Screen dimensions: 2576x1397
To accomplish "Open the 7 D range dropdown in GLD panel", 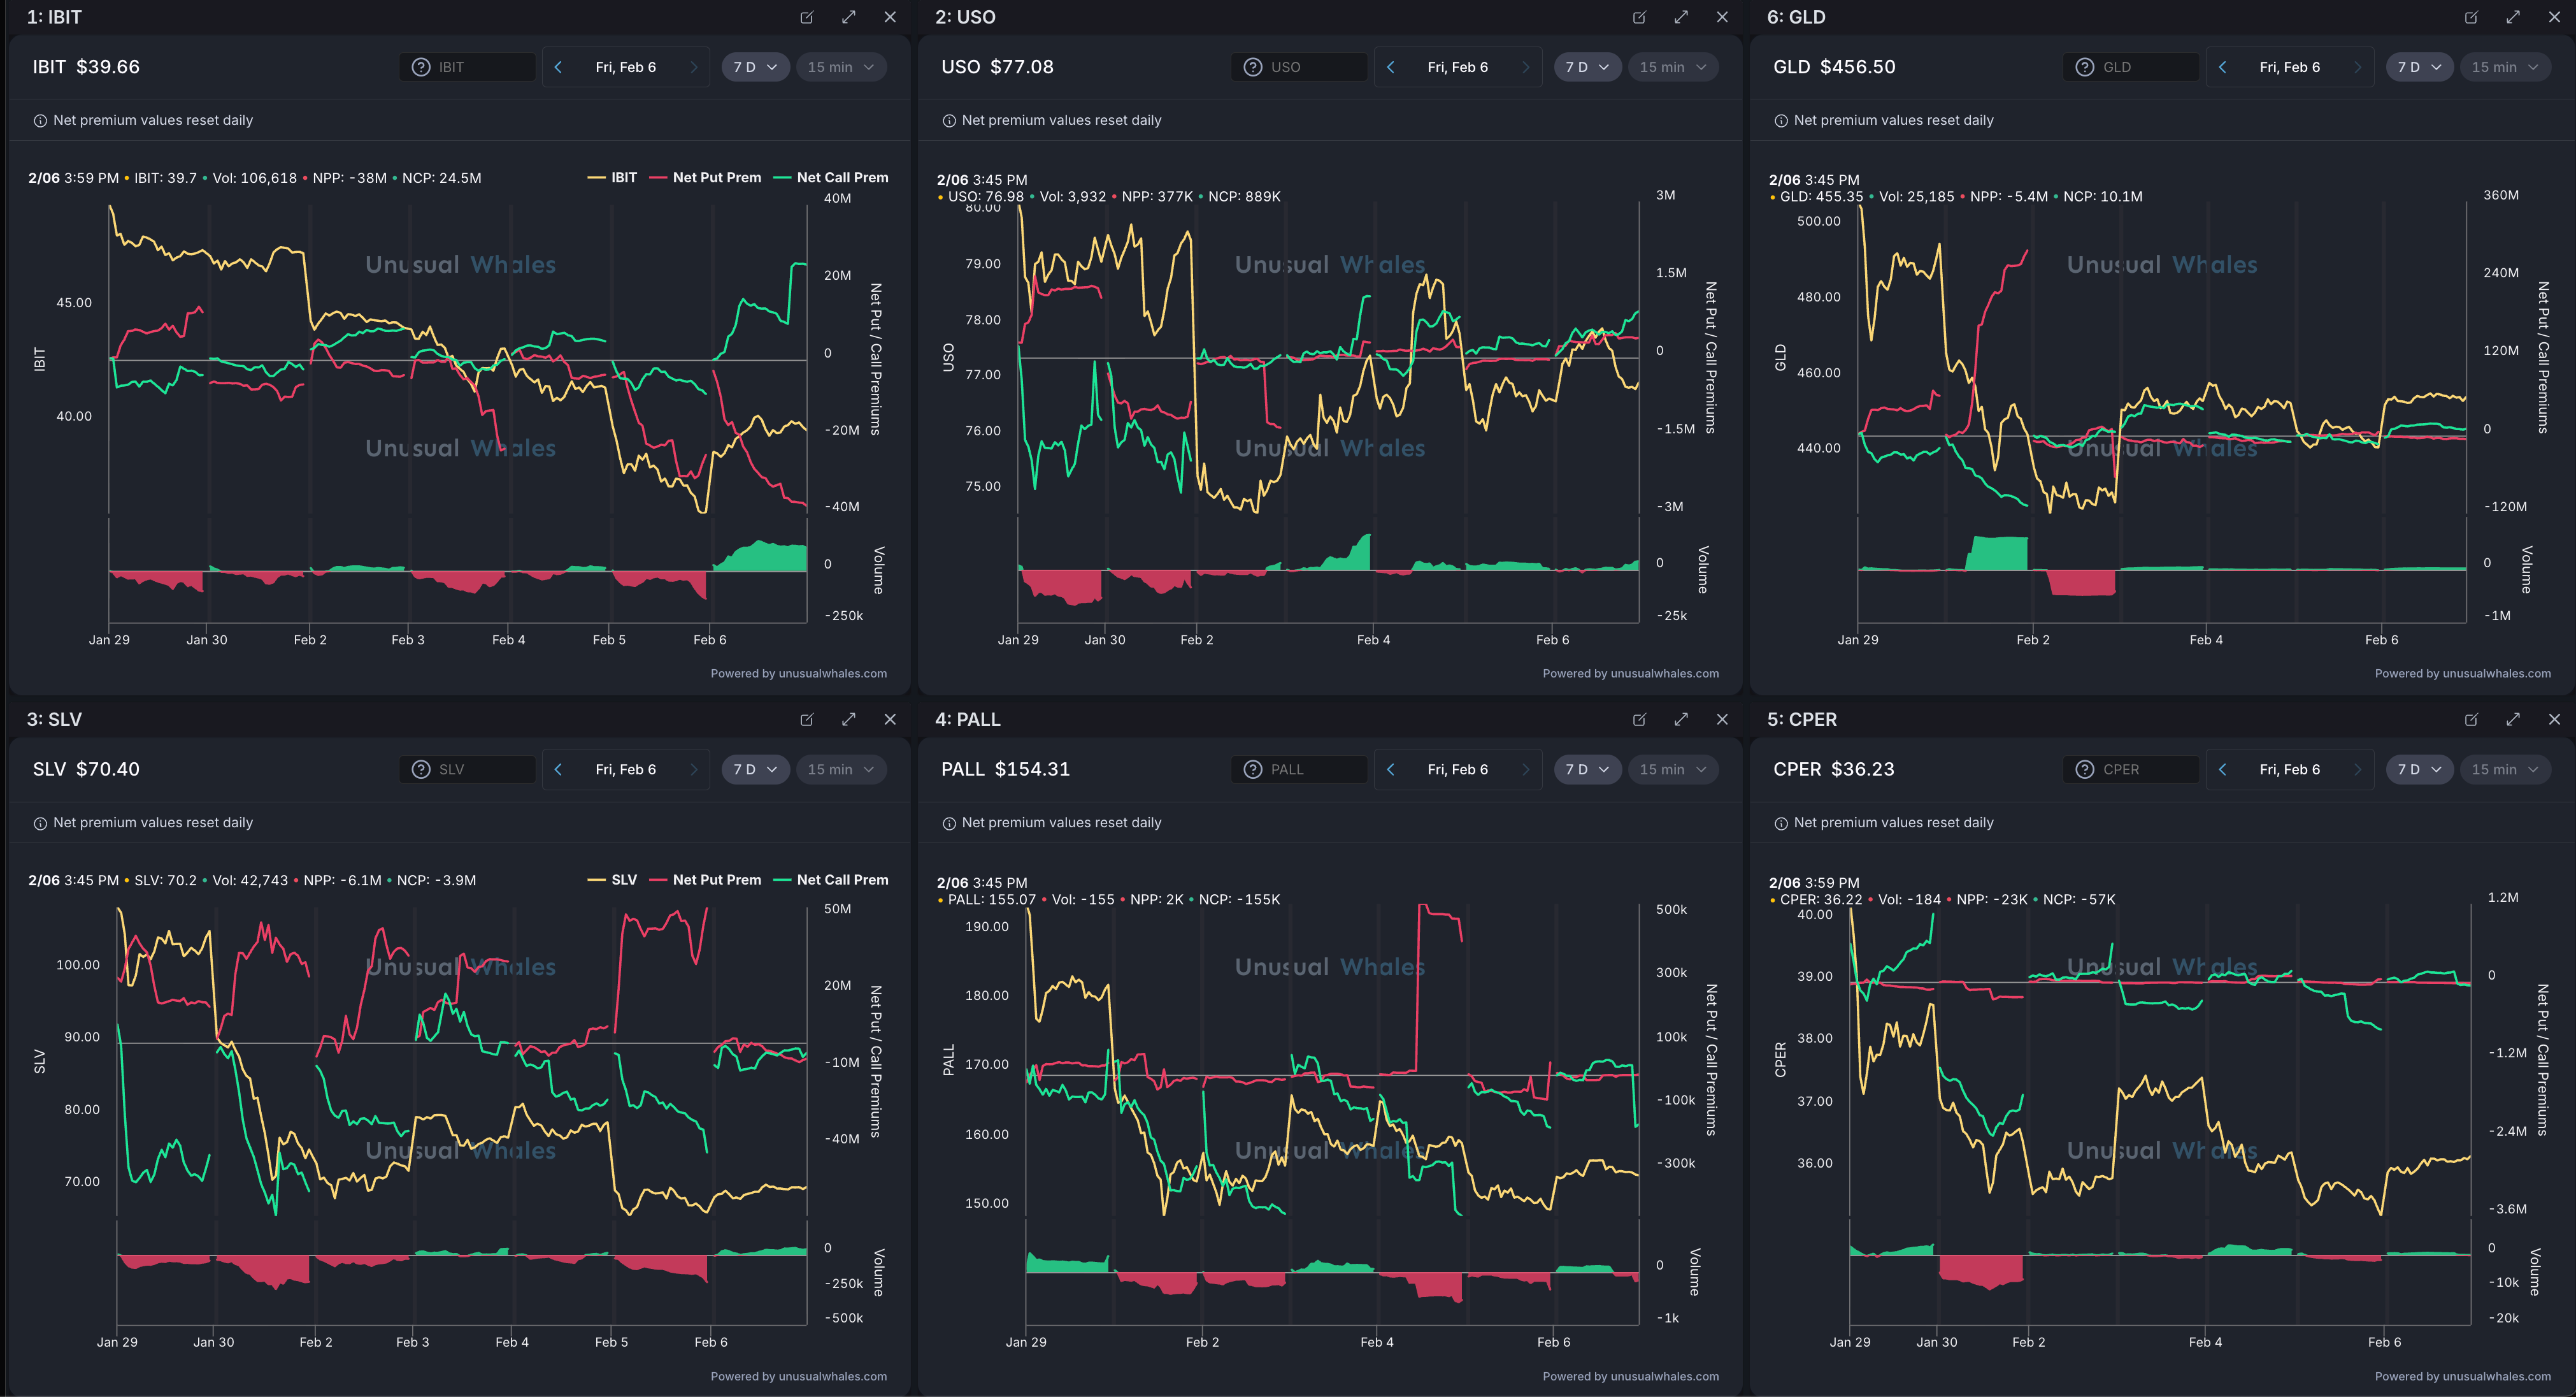I will coord(2419,67).
